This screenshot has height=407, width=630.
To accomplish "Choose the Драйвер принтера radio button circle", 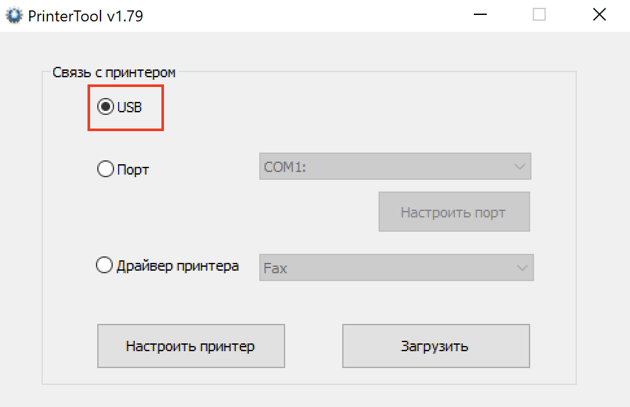I will (x=104, y=265).
